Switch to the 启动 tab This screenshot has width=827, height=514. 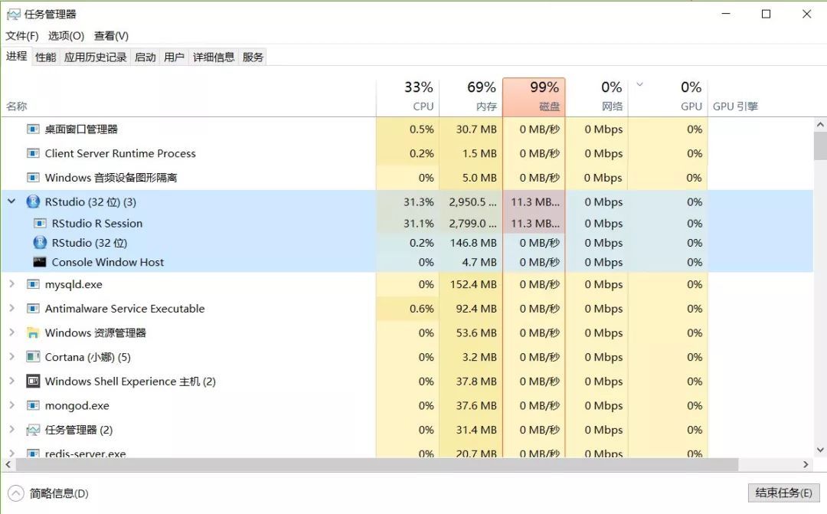pos(145,57)
